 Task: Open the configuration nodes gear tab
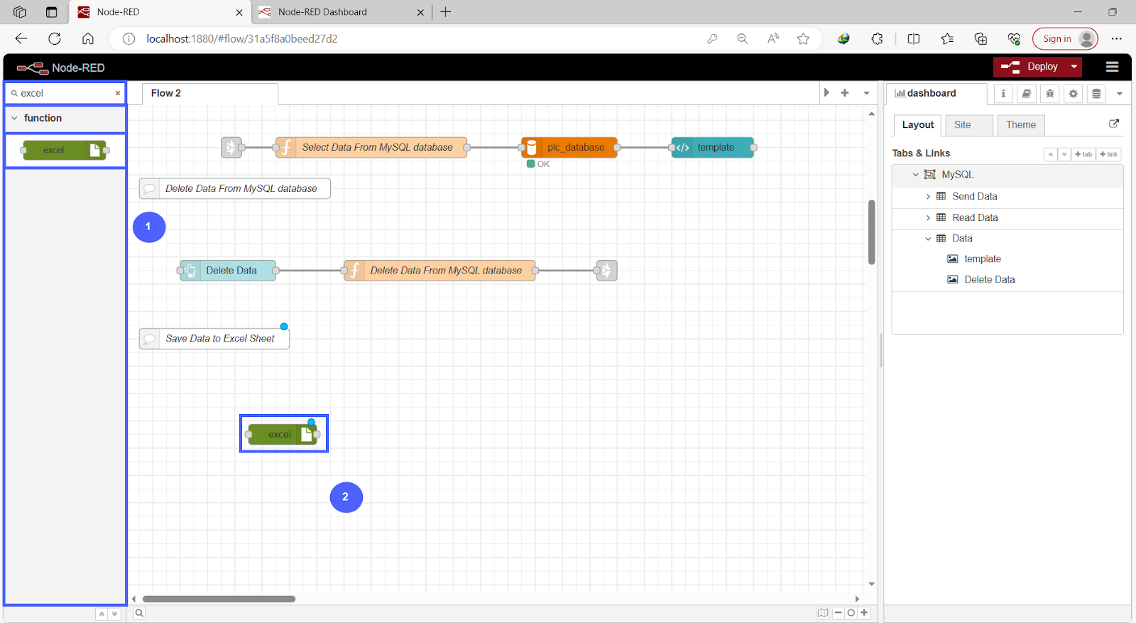[1074, 94]
